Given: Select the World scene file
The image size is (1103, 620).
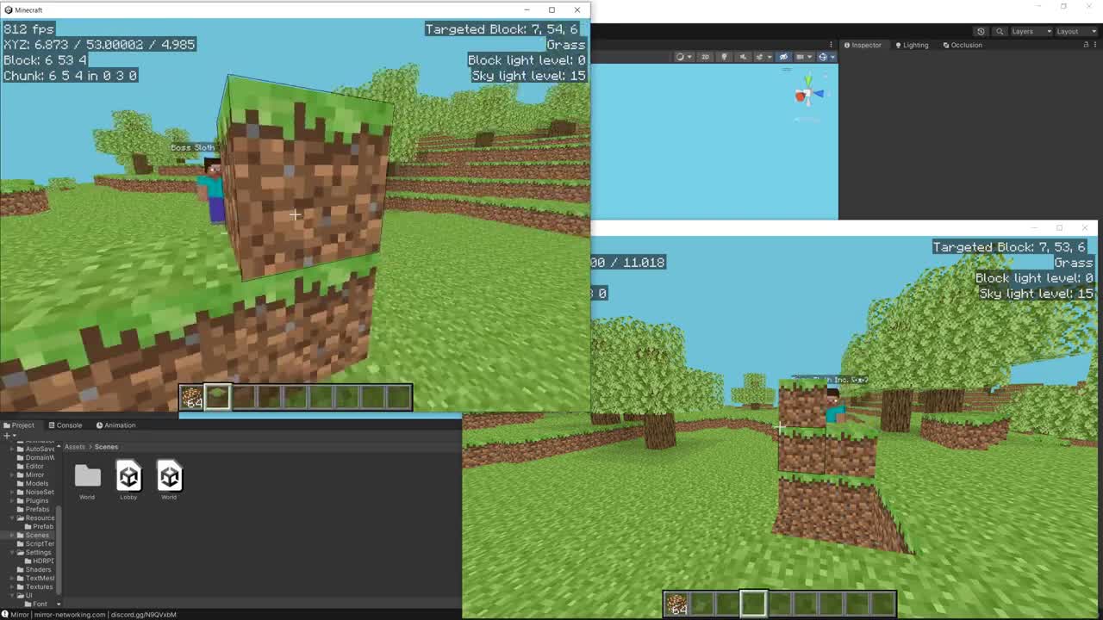Looking at the screenshot, I should tap(169, 477).
